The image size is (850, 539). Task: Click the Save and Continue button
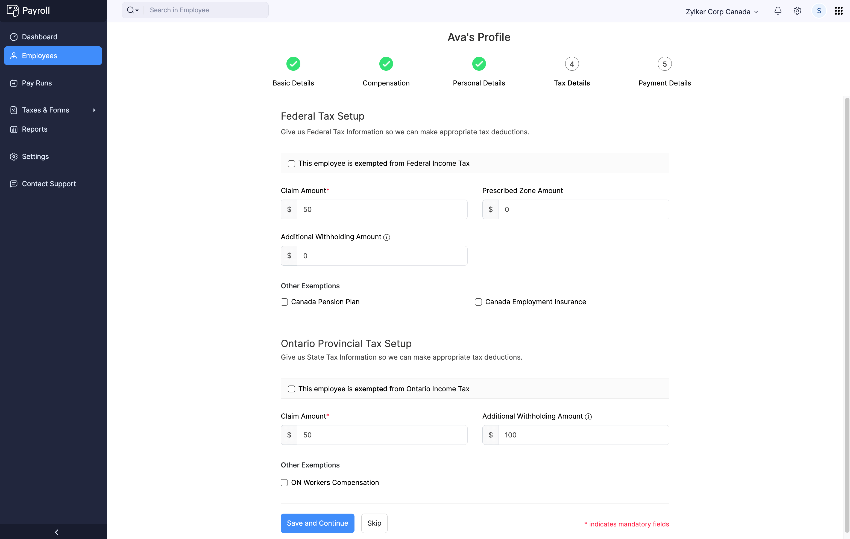[317, 523]
